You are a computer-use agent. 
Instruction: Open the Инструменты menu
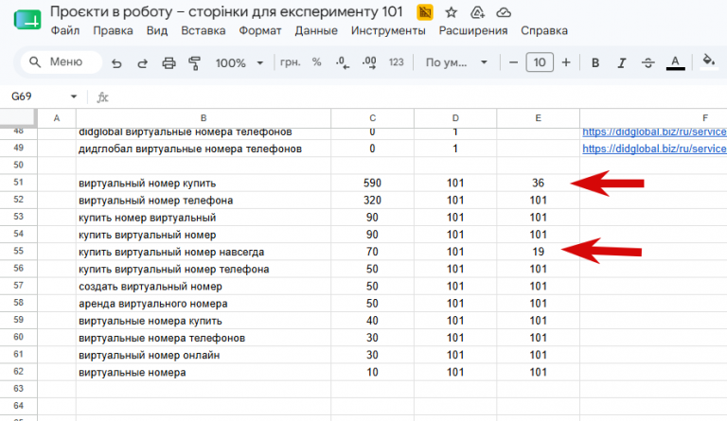tap(388, 30)
